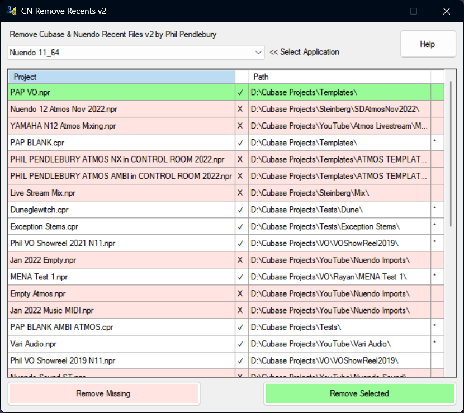Click the checkmark status of PAP VO.npr
464x413 pixels.
240,93
